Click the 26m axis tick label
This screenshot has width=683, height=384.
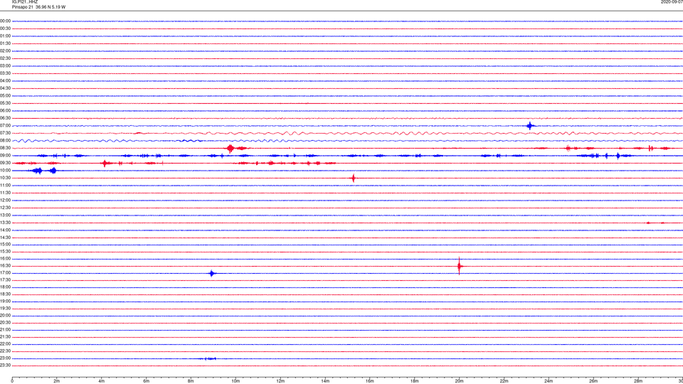click(593, 381)
